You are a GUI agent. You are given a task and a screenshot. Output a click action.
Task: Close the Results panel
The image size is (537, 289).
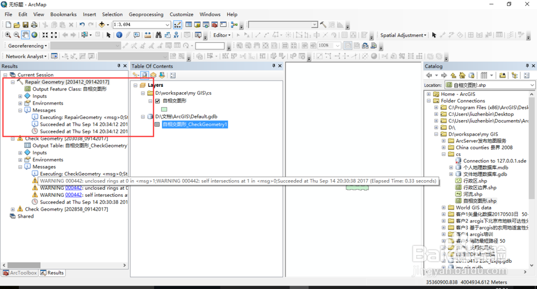click(x=125, y=65)
